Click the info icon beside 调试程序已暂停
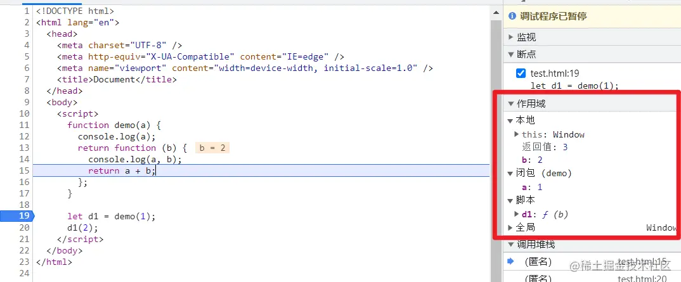 [512, 16]
